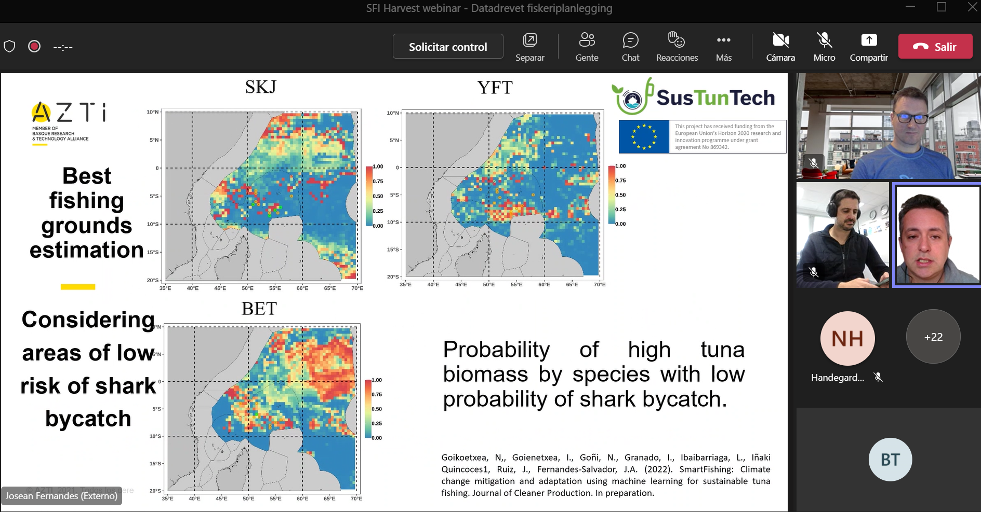Image resolution: width=981 pixels, height=512 pixels.
Task: Click muted mic icon on headphones man's tile
Action: (x=814, y=272)
